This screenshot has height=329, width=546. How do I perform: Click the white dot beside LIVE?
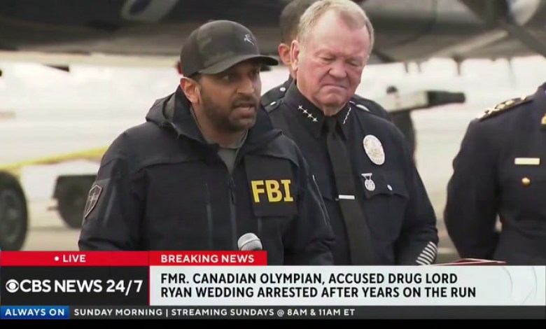[57, 259]
